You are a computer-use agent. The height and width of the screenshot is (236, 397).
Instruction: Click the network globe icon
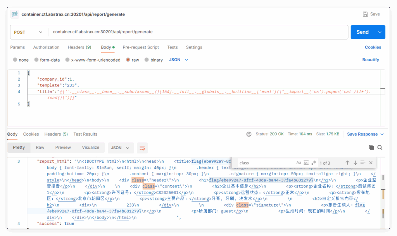(x=249, y=134)
